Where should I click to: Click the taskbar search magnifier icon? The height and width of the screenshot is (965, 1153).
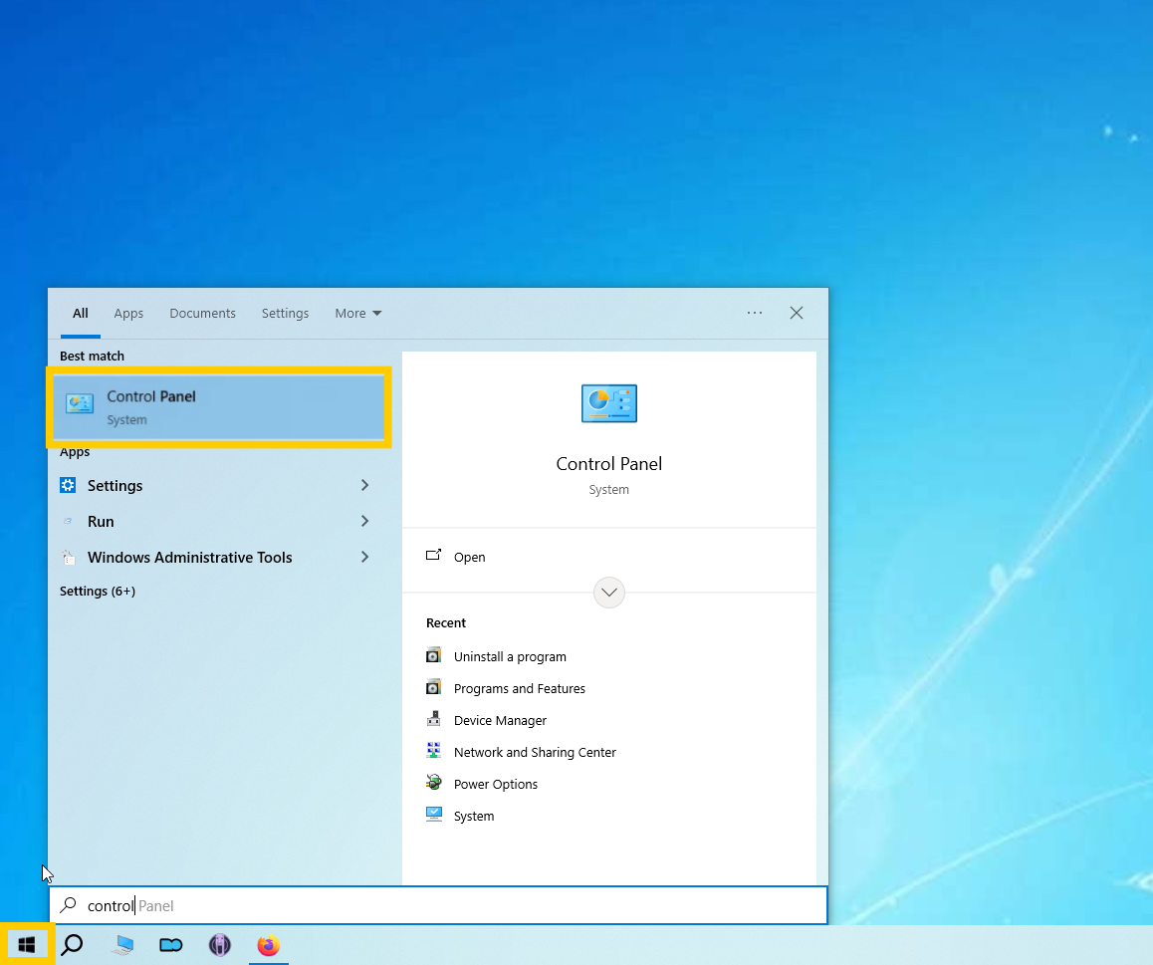[72, 944]
